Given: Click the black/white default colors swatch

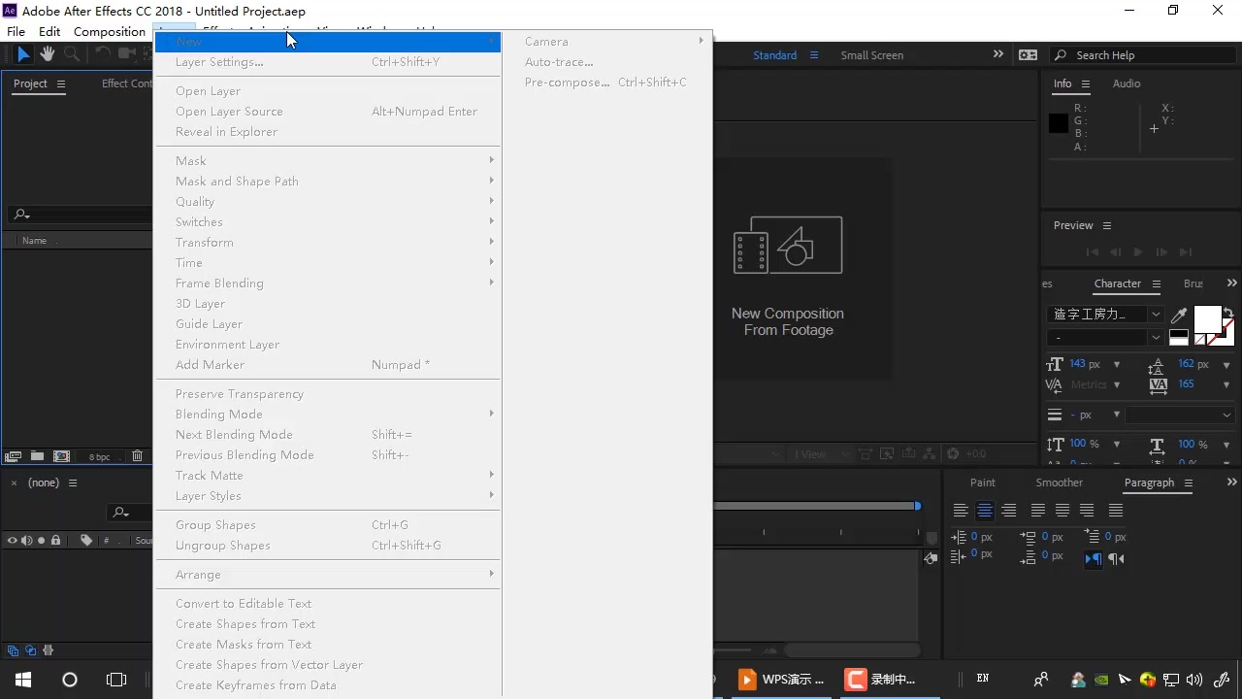Looking at the screenshot, I should tap(1179, 338).
